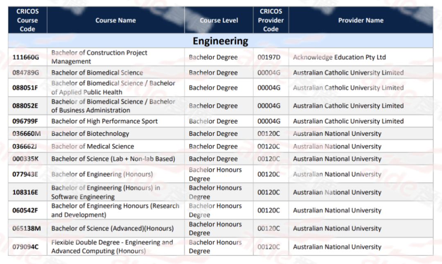Click the Bachelor of Biomedical Science course name in row 084789G
The height and width of the screenshot is (264, 442).
click(97, 73)
